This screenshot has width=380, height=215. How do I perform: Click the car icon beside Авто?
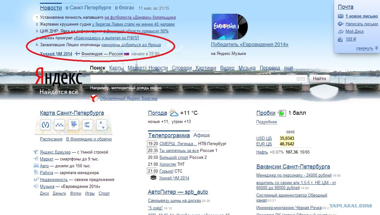point(36,166)
